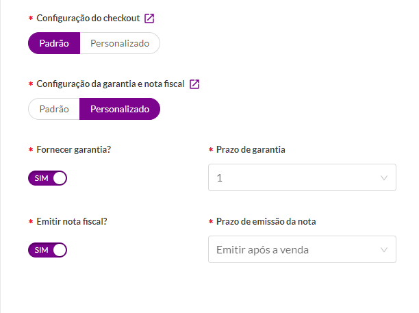This screenshot has height=313, width=419.
Task: Select Padrão for checkout configuration
Action: point(54,43)
